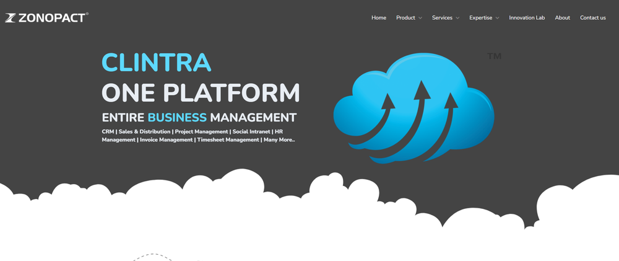Open the Services menu
Image resolution: width=619 pixels, height=261 pixels.
coord(442,18)
